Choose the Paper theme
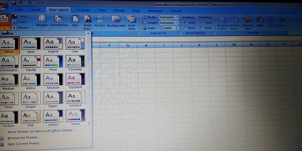The image size is (302, 151). 53,99
